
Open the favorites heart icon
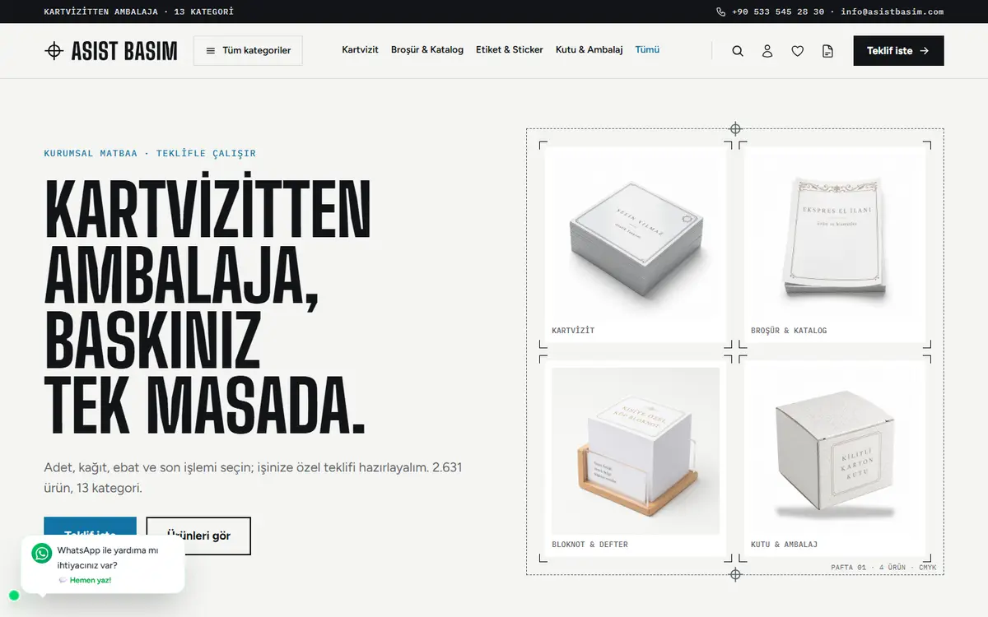798,51
